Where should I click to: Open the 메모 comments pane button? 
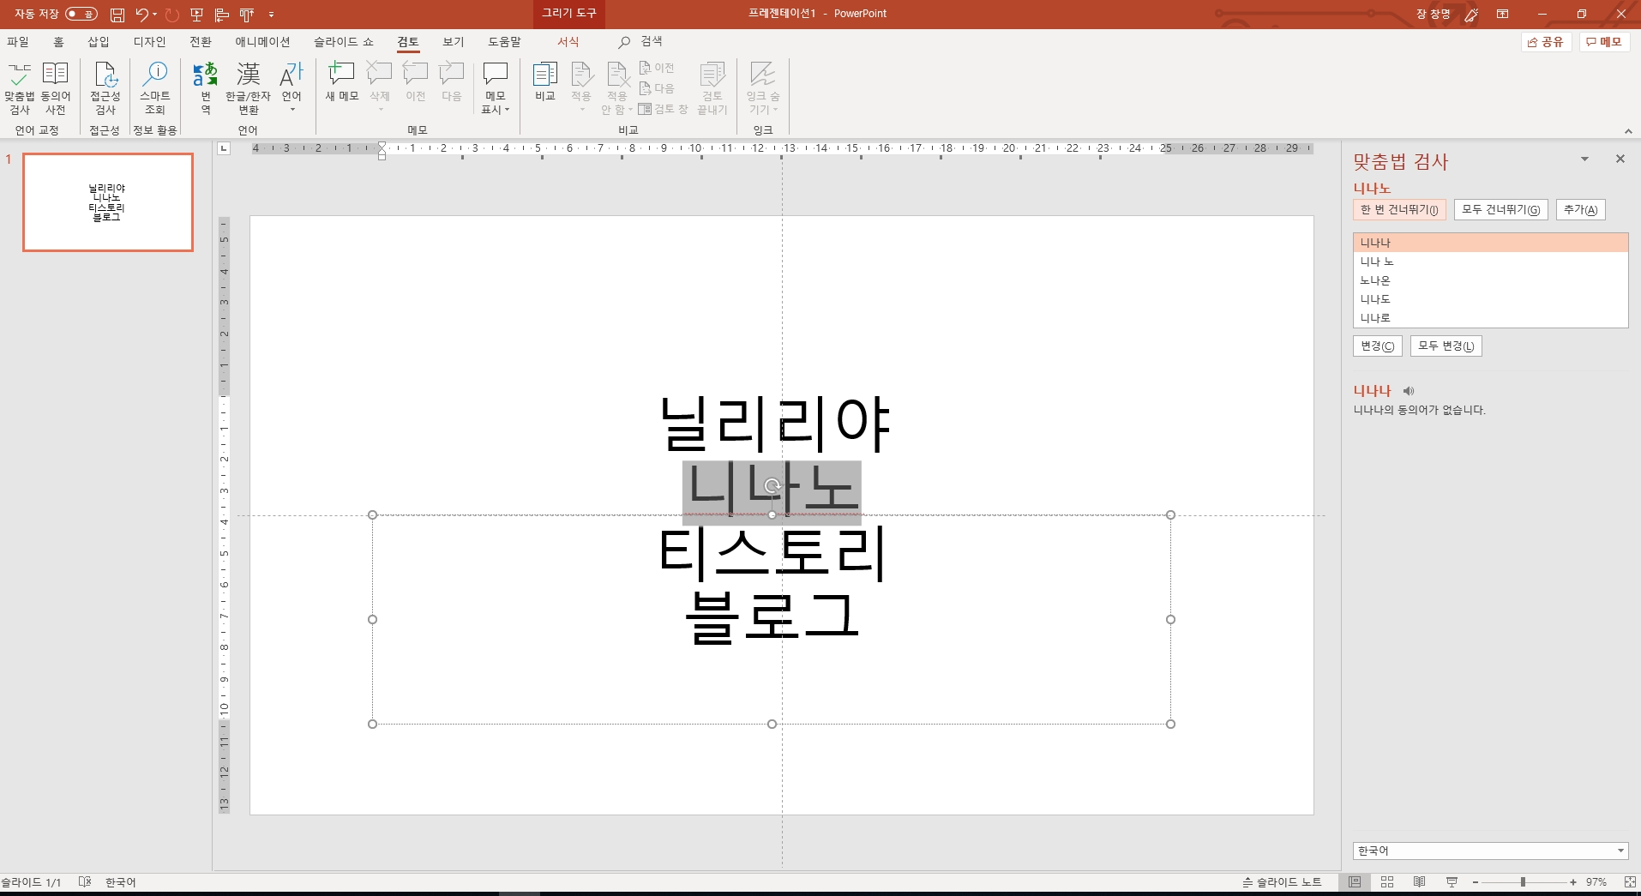click(1603, 42)
